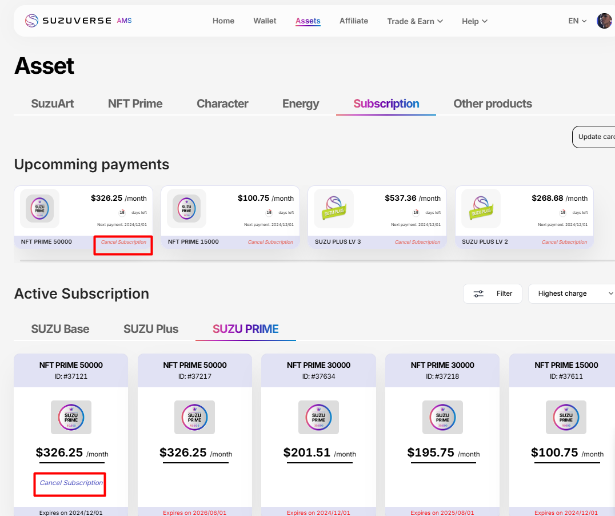Expand the Help dropdown menu

click(x=474, y=21)
